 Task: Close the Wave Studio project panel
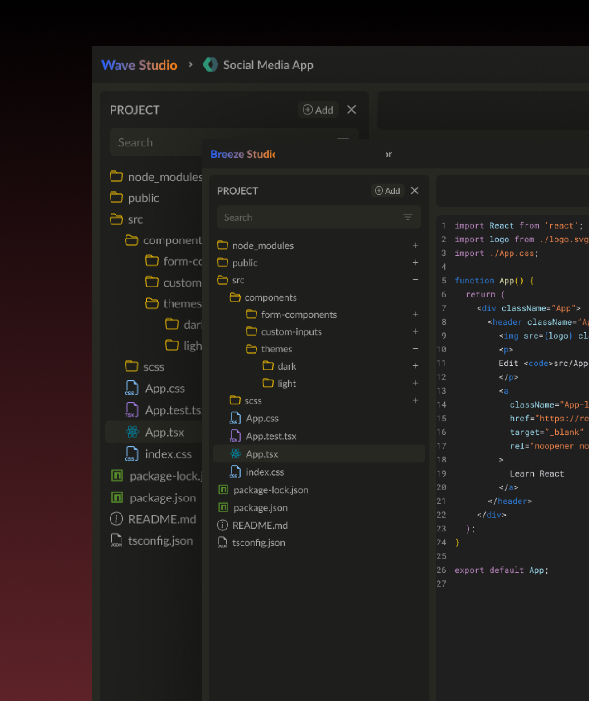(351, 110)
